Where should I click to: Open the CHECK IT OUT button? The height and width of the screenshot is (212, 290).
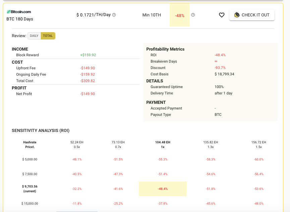click(x=252, y=15)
